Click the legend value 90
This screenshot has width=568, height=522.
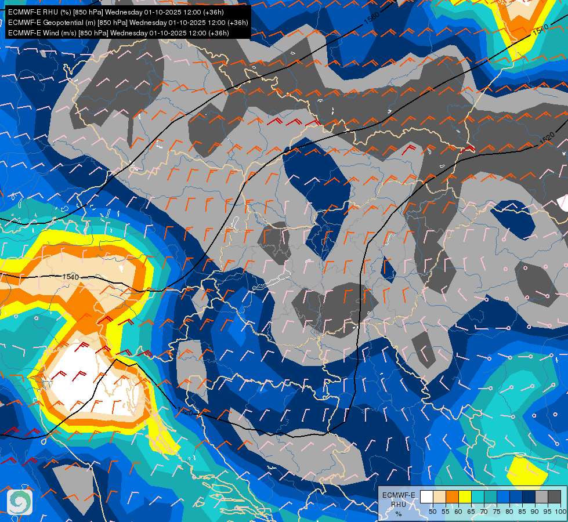tap(535, 512)
